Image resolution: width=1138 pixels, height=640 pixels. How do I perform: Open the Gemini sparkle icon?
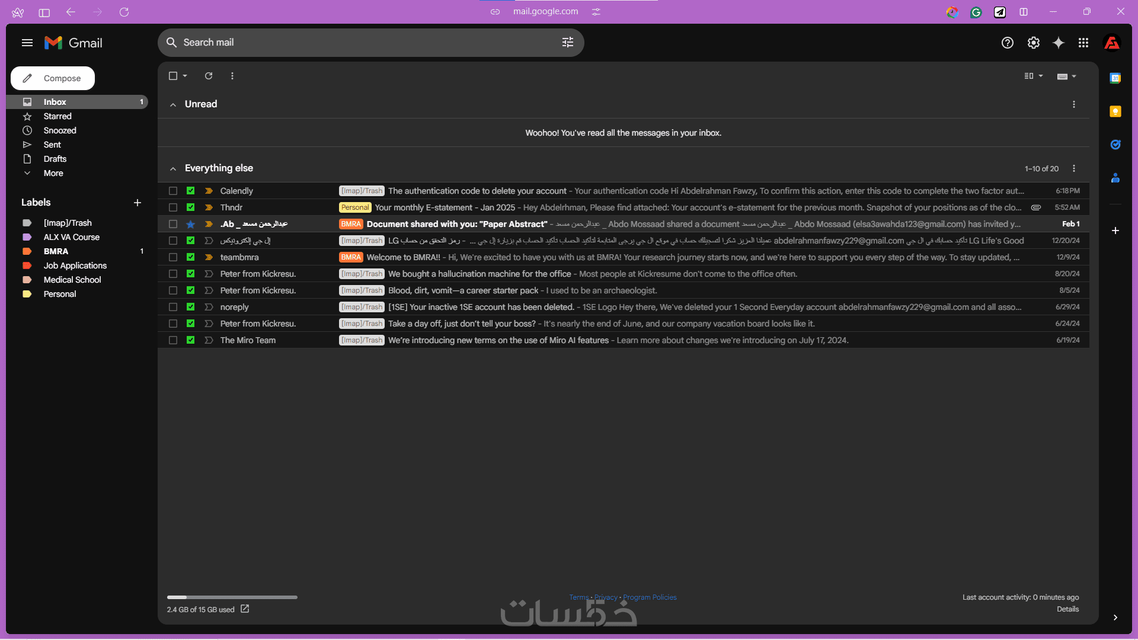click(1058, 43)
